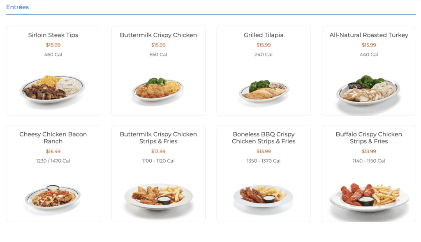Click the $16.49 price label
Viewport: 421px width, 242px height.
53,151
